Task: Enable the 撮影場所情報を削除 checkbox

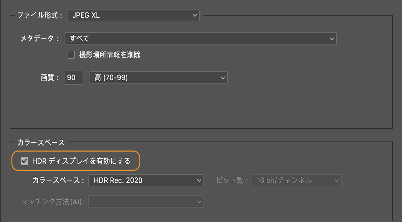Action: coord(71,55)
